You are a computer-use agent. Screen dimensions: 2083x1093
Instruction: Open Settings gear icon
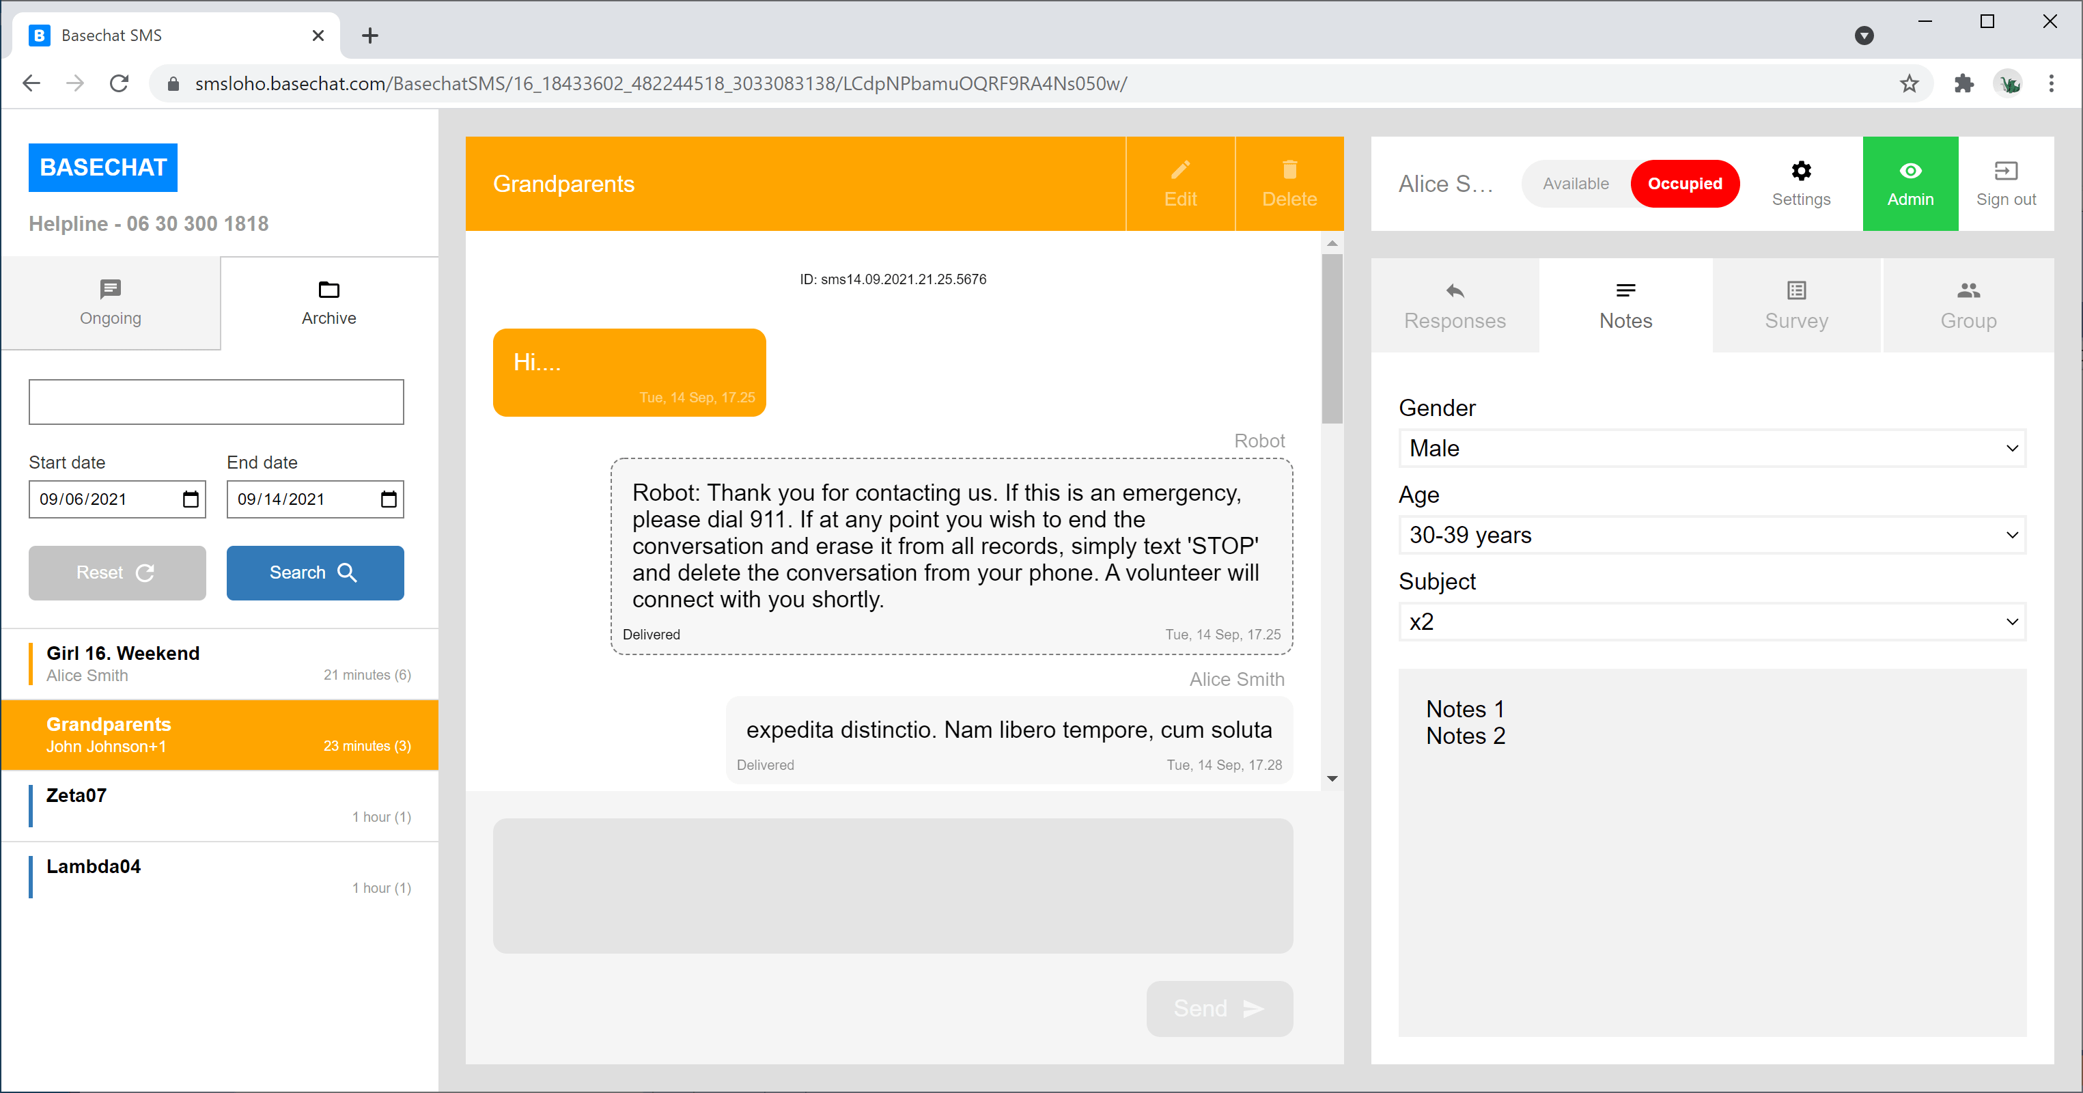pyautogui.click(x=1800, y=171)
